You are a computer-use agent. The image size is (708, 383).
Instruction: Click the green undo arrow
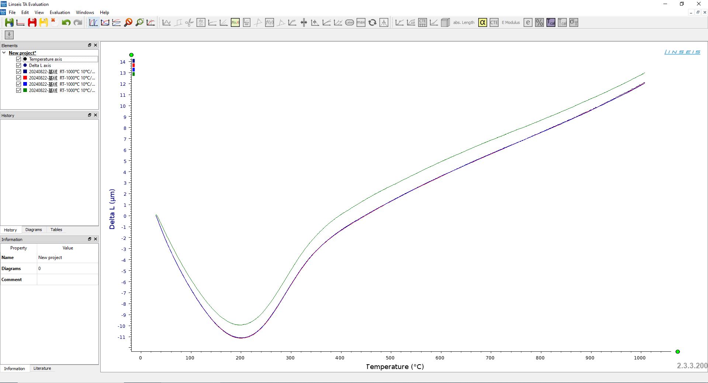(66, 22)
